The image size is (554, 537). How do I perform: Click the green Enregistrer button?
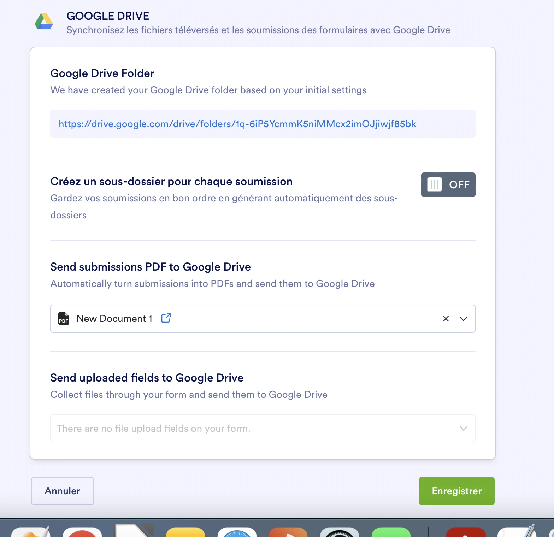(x=457, y=491)
